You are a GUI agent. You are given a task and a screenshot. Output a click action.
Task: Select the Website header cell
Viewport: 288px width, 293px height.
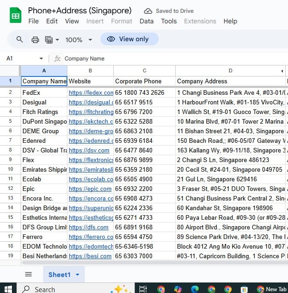click(90, 81)
